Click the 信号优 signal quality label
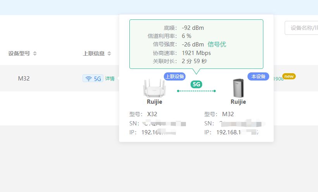The height and width of the screenshot is (192, 318). 217,44
